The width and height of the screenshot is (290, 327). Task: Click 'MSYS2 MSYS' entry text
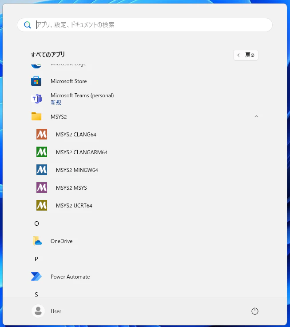tap(72, 188)
